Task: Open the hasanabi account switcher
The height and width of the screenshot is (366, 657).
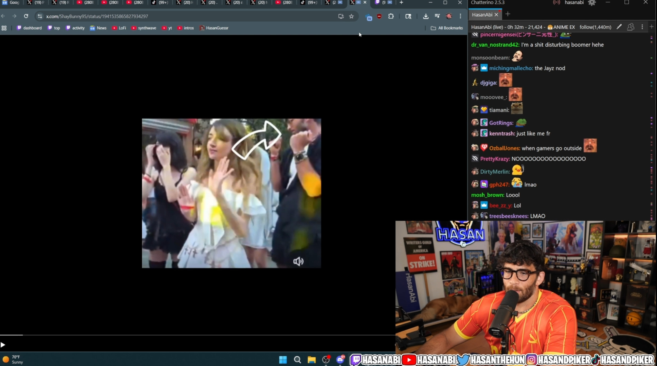Action: pyautogui.click(x=574, y=3)
